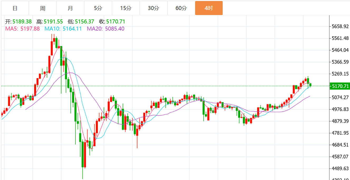350x180 pixels.
Task: Click the MA5 indicator label
Action: point(12,29)
